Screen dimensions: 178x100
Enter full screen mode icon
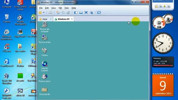(x=86, y=12)
